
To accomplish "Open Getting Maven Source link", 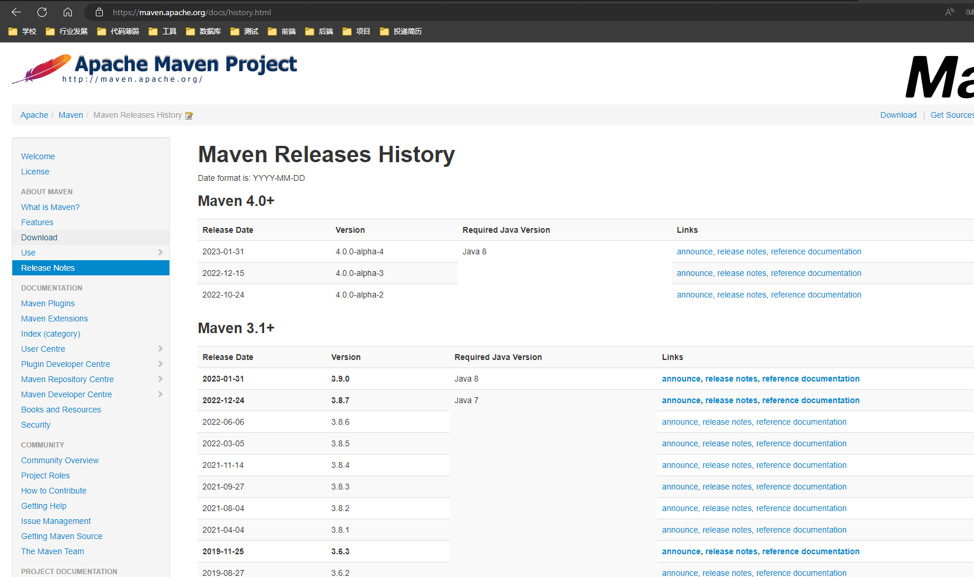I will (x=62, y=536).
